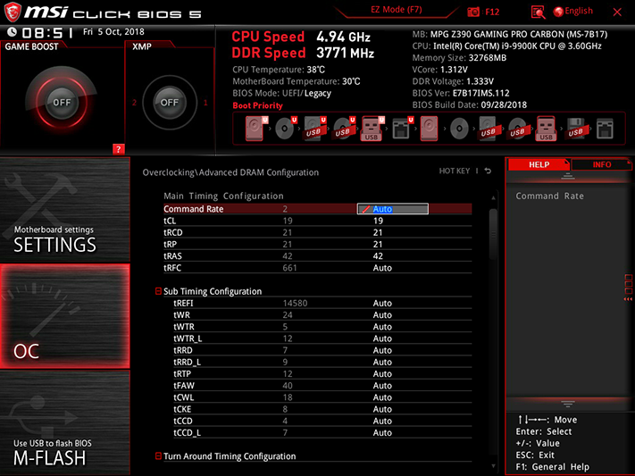Click the F12 screenshot camera icon

coord(473,12)
